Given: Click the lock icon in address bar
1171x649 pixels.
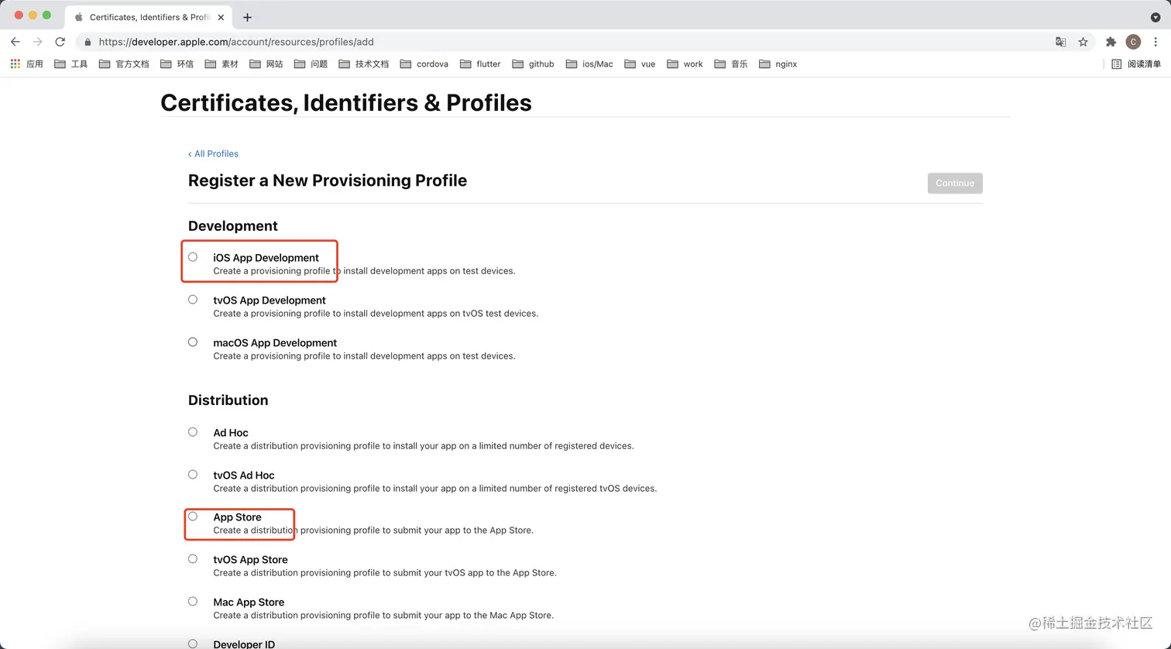Looking at the screenshot, I should coord(88,42).
